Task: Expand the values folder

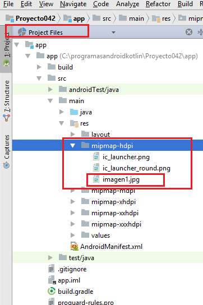Action: coord(73,235)
